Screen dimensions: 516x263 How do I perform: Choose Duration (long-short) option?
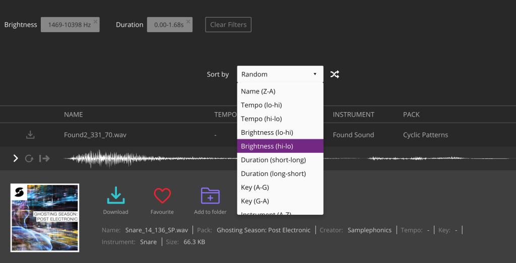pyautogui.click(x=273, y=173)
